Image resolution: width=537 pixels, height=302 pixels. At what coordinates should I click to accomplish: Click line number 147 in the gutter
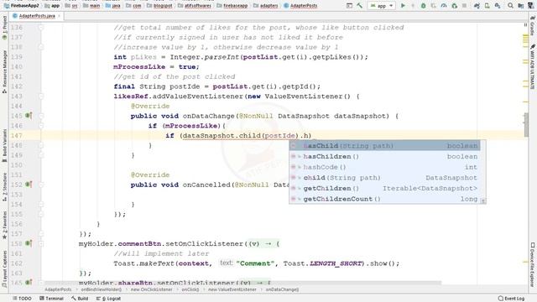click(17, 136)
